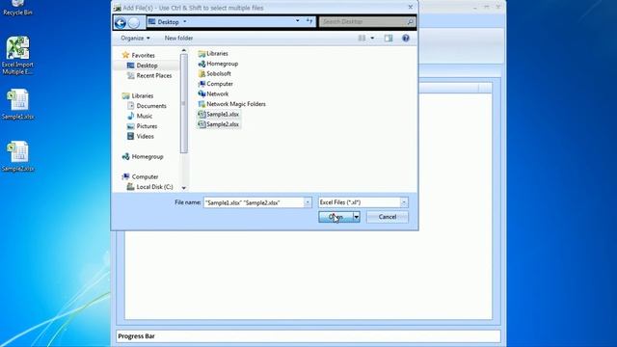
Task: Expand the Open button split arrow
Action: click(356, 217)
